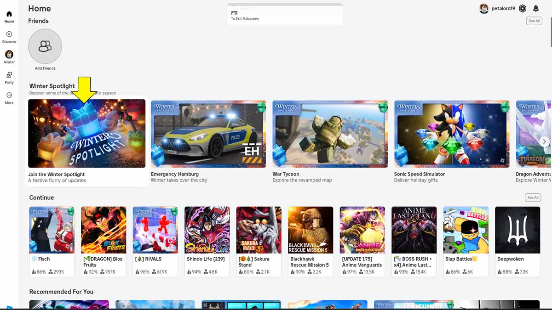Click See All in Continue section
The height and width of the screenshot is (310, 552).
[x=533, y=197]
